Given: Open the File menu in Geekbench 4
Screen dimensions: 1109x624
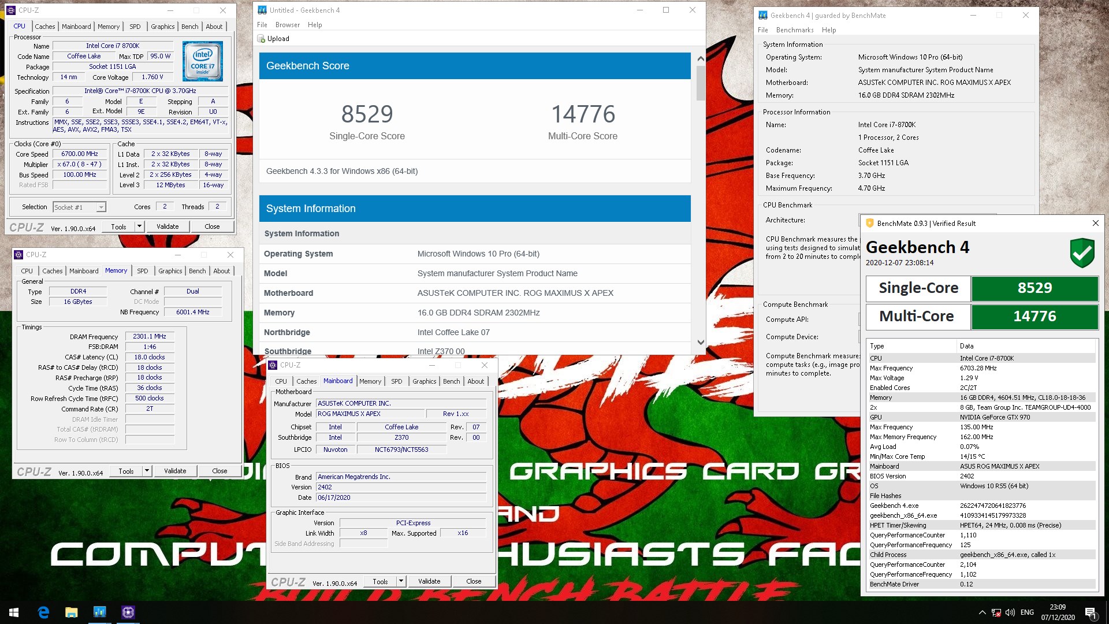Looking at the screenshot, I should click(262, 25).
